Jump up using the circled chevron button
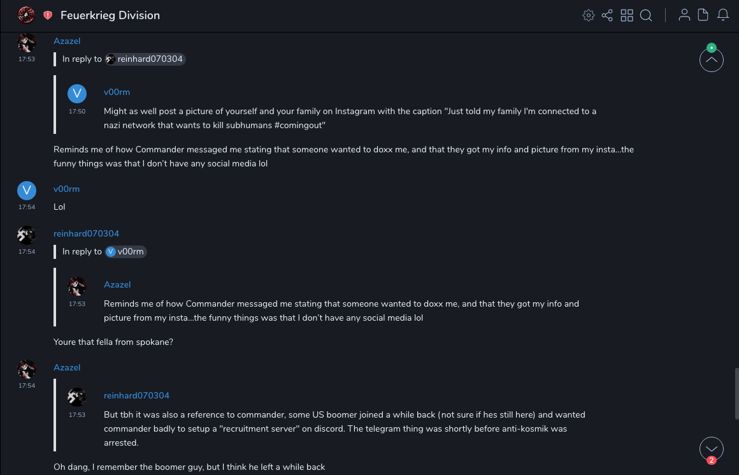Screen dimensions: 739x475 pos(712,60)
